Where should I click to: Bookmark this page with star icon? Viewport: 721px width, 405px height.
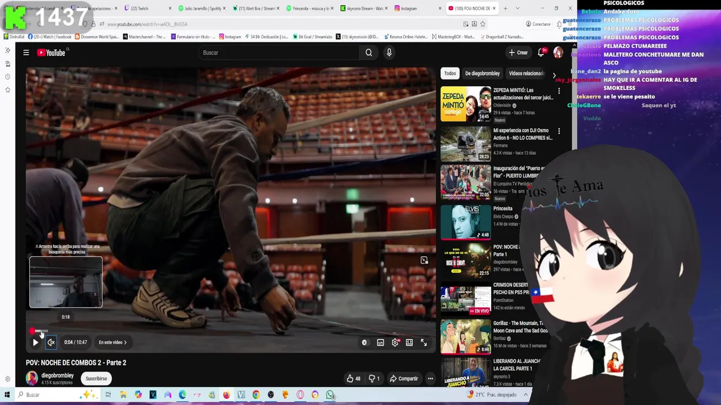click(x=483, y=24)
